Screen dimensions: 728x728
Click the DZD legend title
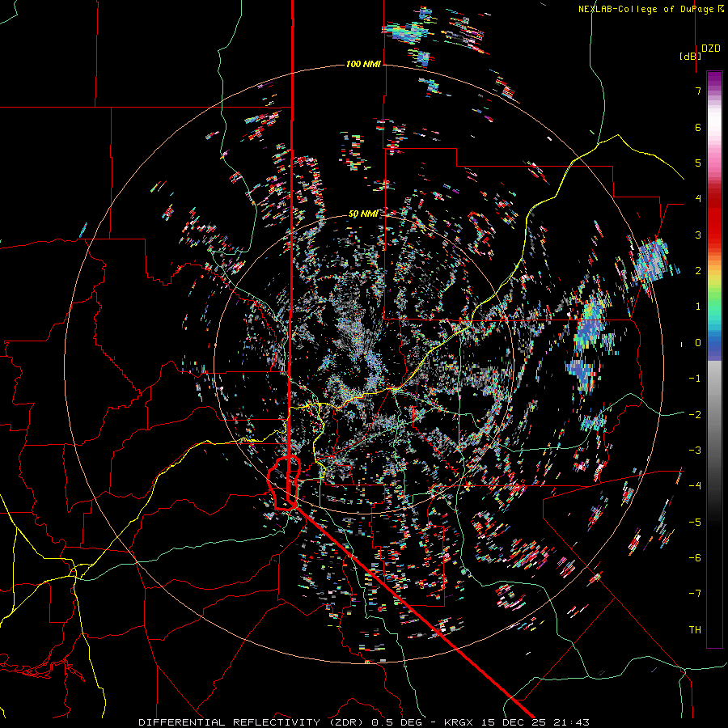pyautogui.click(x=711, y=49)
